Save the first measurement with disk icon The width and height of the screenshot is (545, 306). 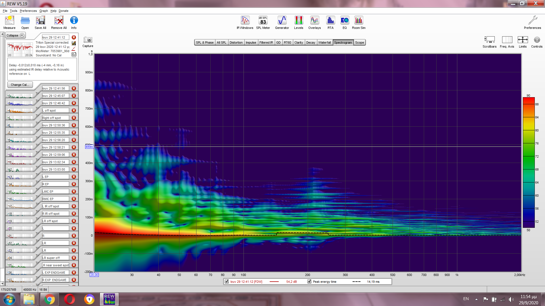click(74, 43)
